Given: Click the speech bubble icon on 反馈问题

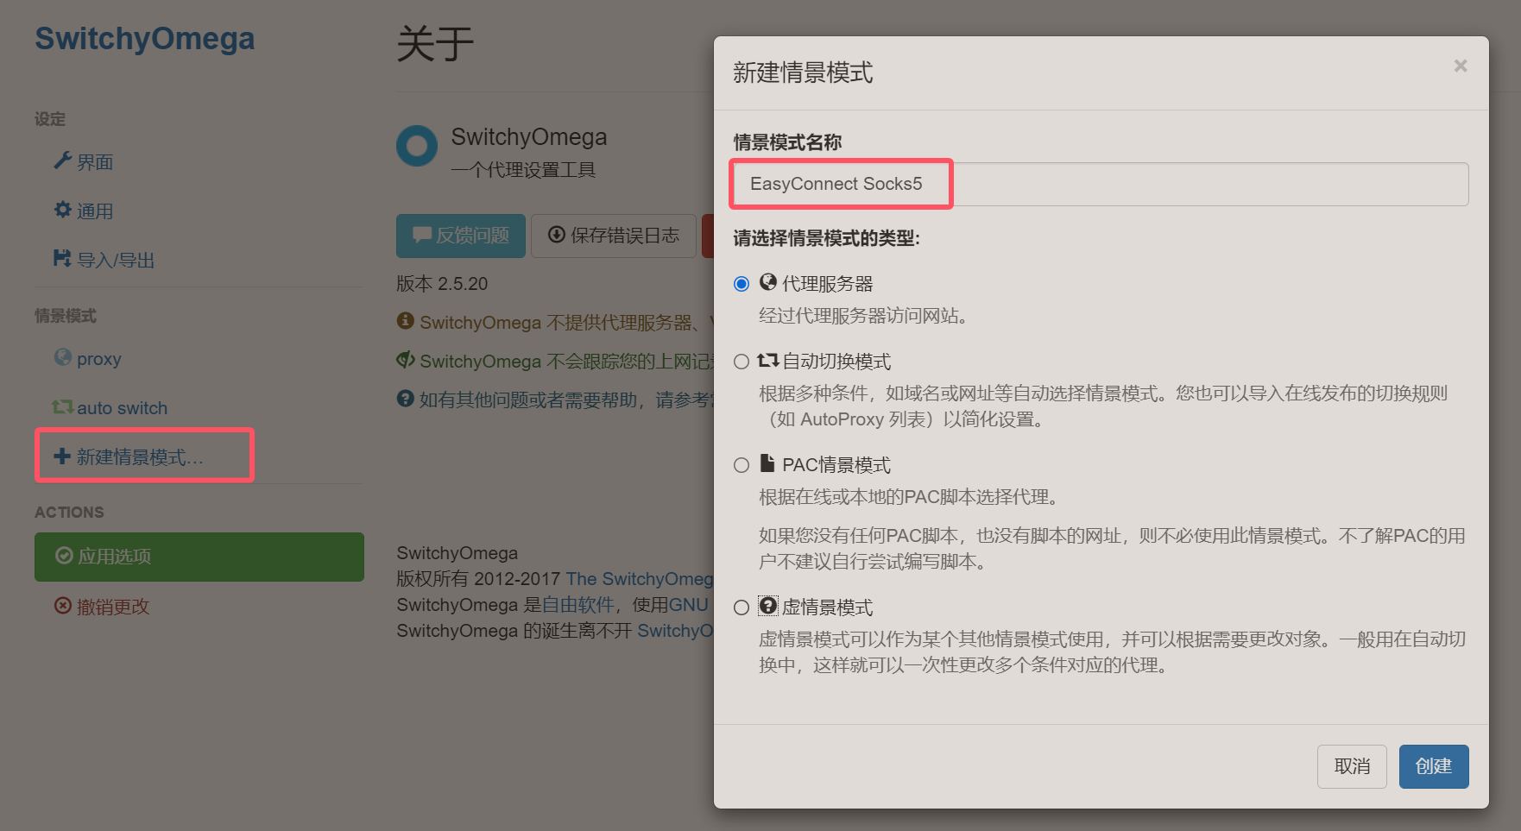Looking at the screenshot, I should tap(421, 235).
